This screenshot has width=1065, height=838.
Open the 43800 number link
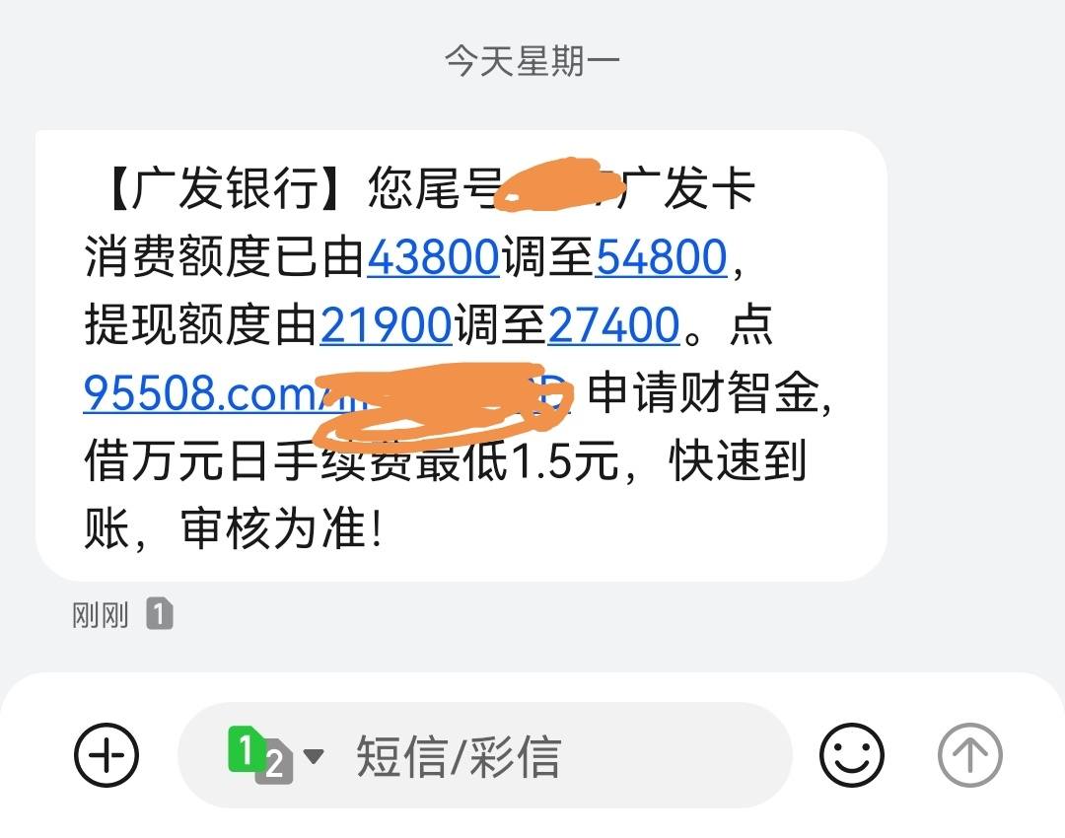433,256
